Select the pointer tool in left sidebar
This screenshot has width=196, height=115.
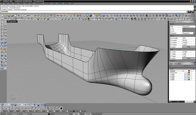point(2,23)
